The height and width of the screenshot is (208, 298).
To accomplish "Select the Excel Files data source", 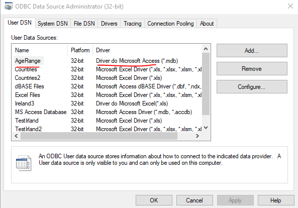I will [x=28, y=95].
